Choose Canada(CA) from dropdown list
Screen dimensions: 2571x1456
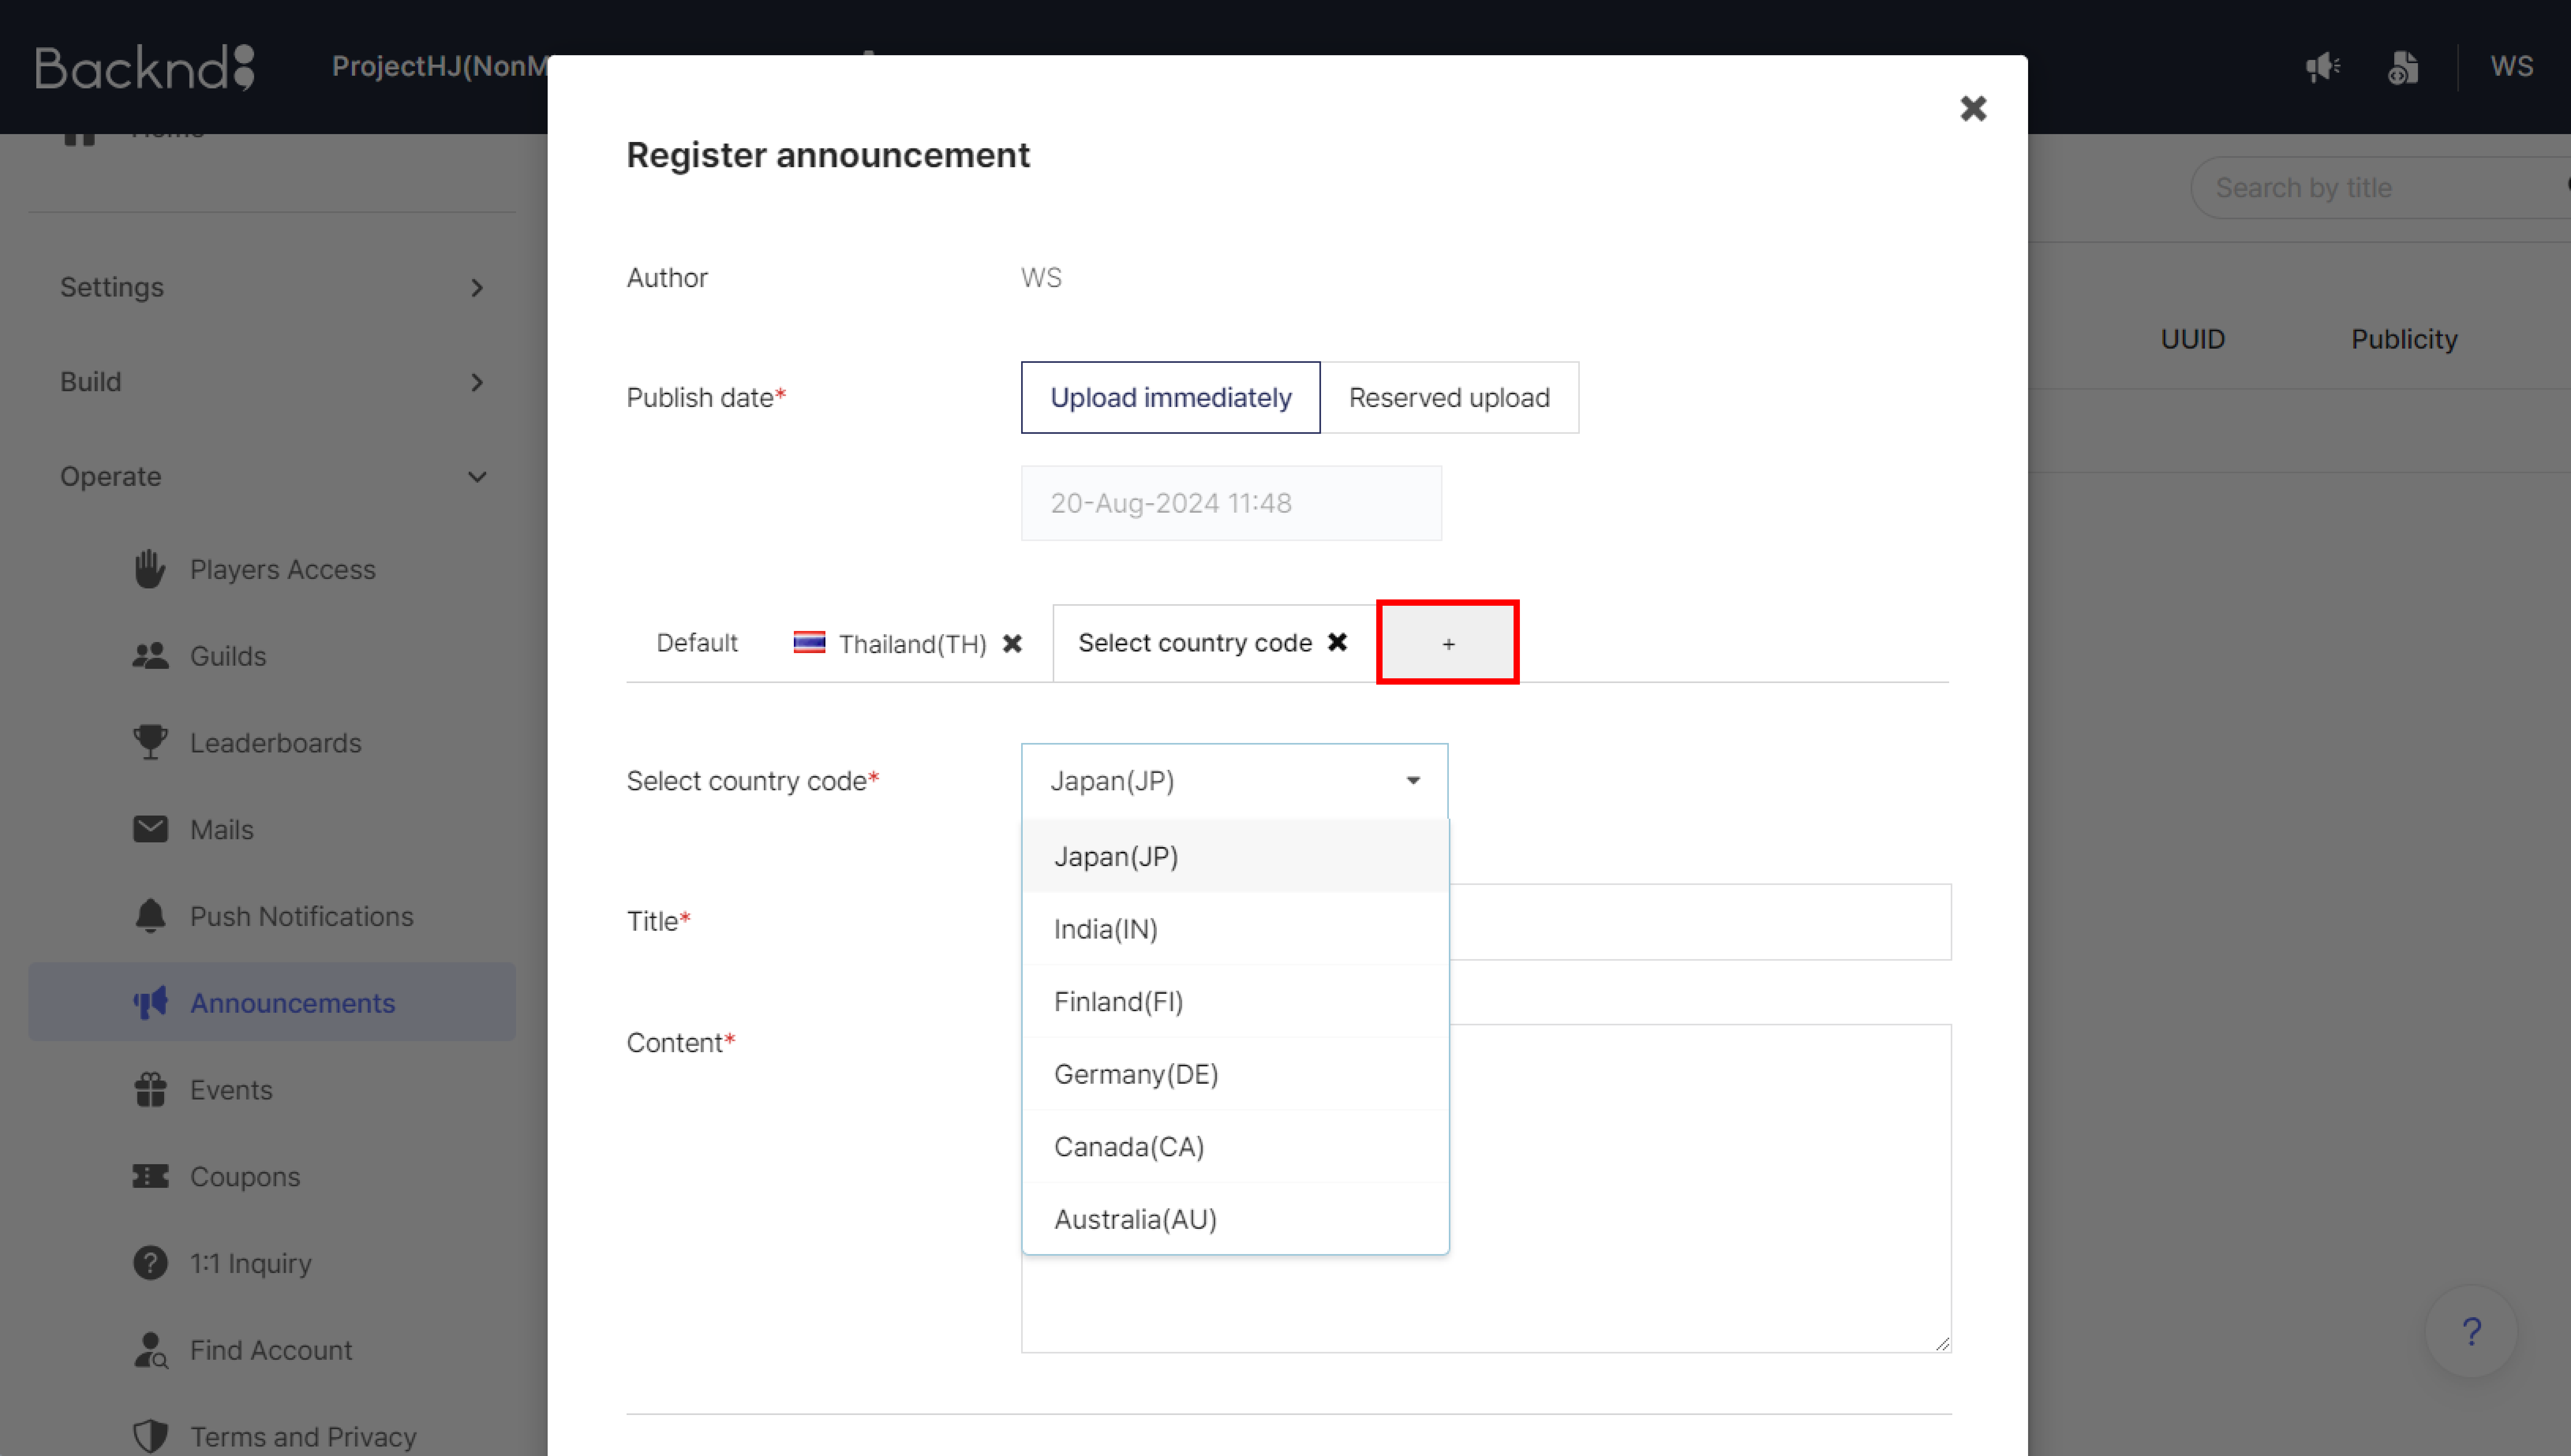tap(1235, 1146)
